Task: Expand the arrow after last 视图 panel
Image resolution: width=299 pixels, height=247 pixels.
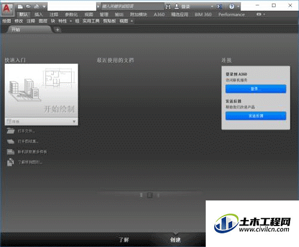Action: tap(132, 21)
